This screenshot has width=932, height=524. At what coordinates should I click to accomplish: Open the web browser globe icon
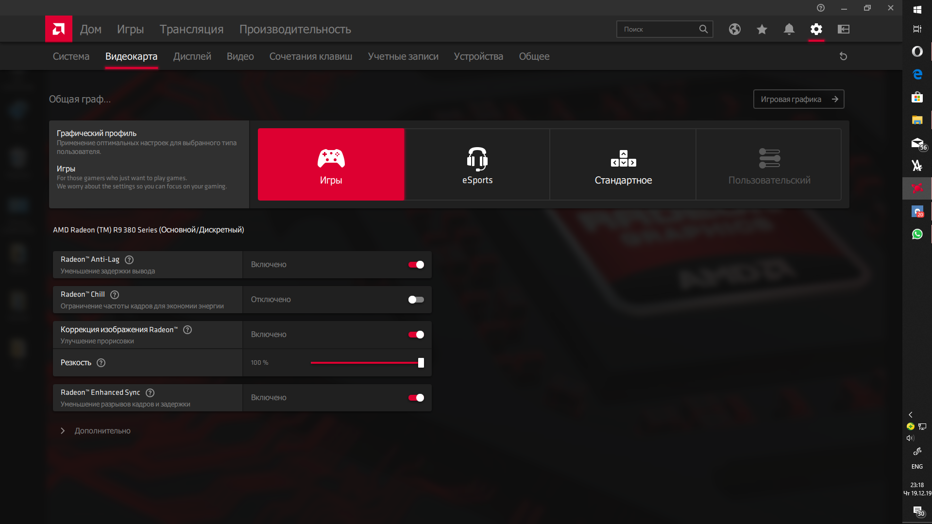(734, 29)
